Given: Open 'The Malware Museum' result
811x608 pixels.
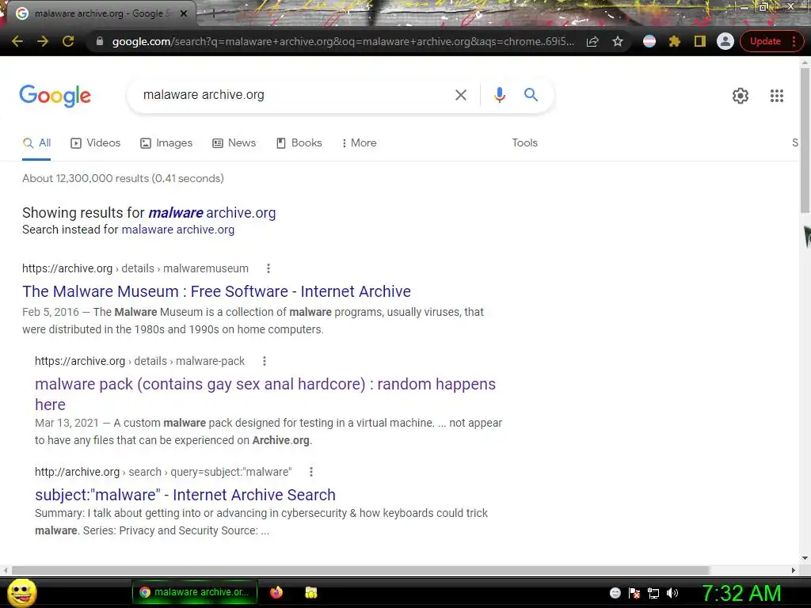Looking at the screenshot, I should click(x=216, y=291).
